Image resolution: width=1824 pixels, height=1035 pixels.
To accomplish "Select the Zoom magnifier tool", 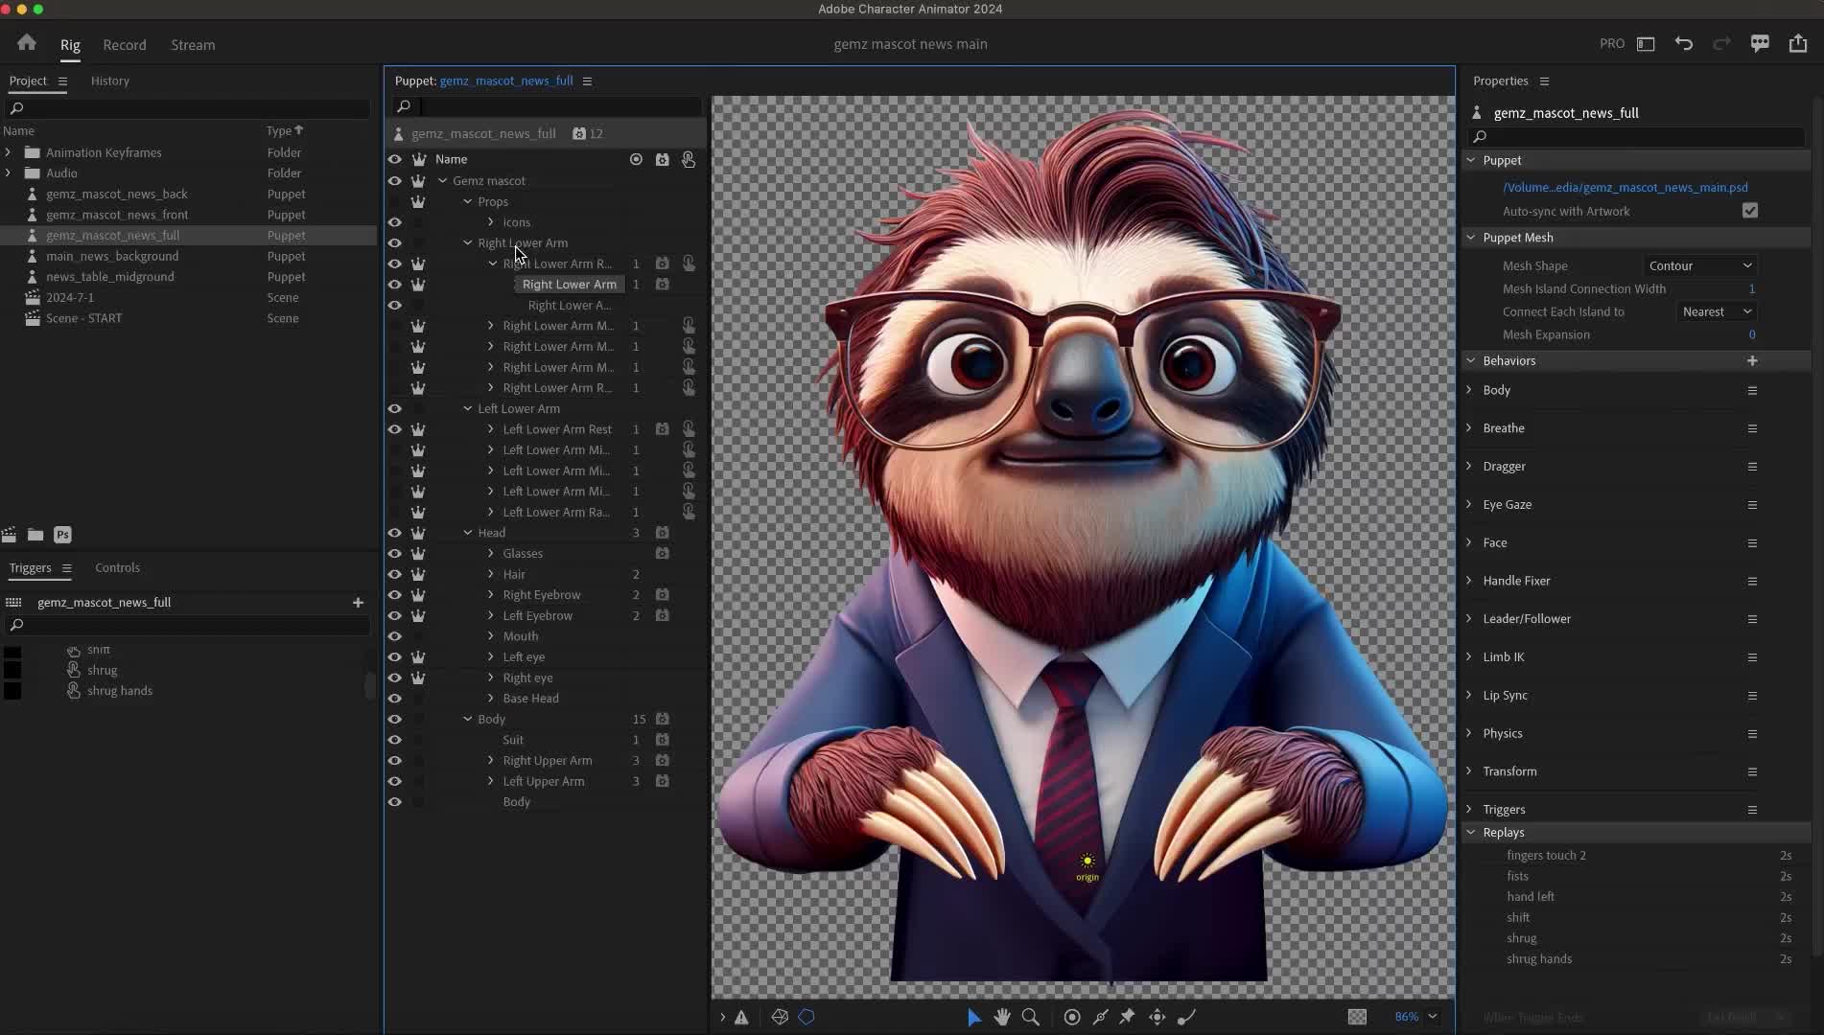I will point(1031,1017).
